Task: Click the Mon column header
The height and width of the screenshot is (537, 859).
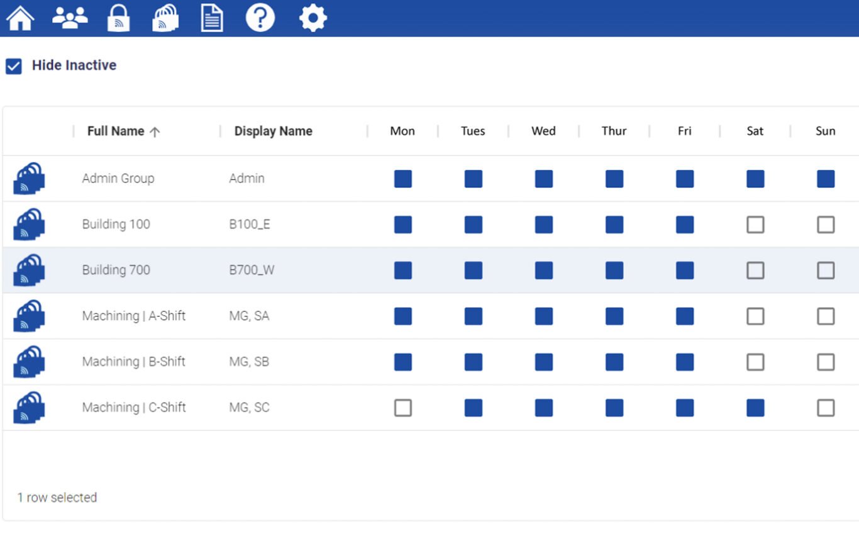Action: tap(402, 131)
